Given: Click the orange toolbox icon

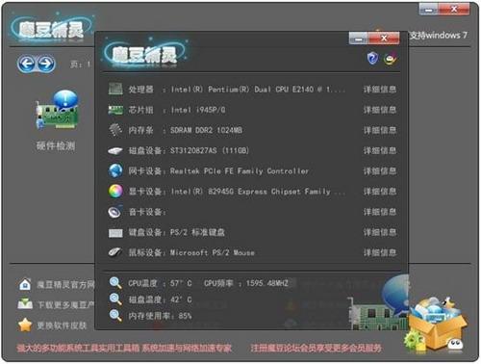Looking at the screenshot, I should coord(435,325).
